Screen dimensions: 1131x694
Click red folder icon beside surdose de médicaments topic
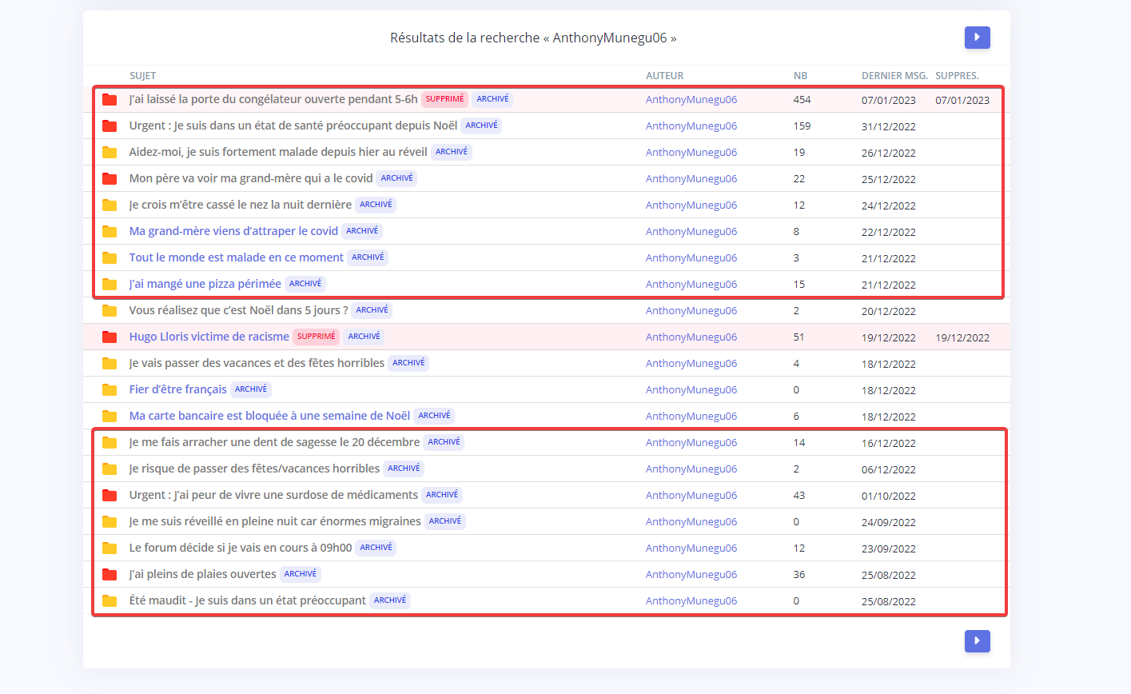tap(110, 496)
